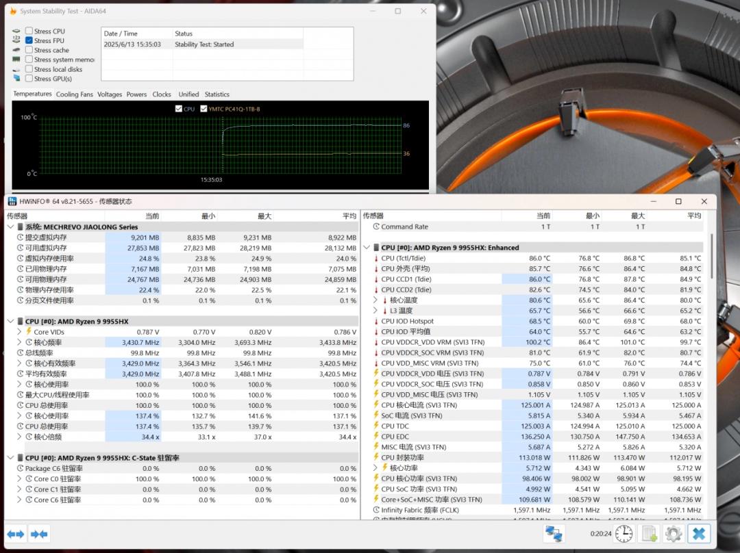Enable the Stress GPU(s) checkbox
Screen dimensions: 740x553
coord(29,79)
